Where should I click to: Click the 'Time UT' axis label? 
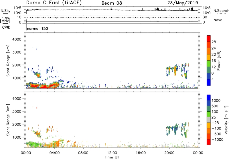[x=112, y=157]
